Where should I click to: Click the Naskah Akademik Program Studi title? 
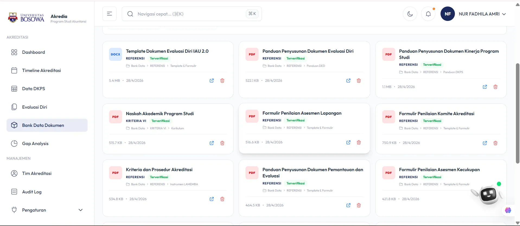[x=160, y=114]
